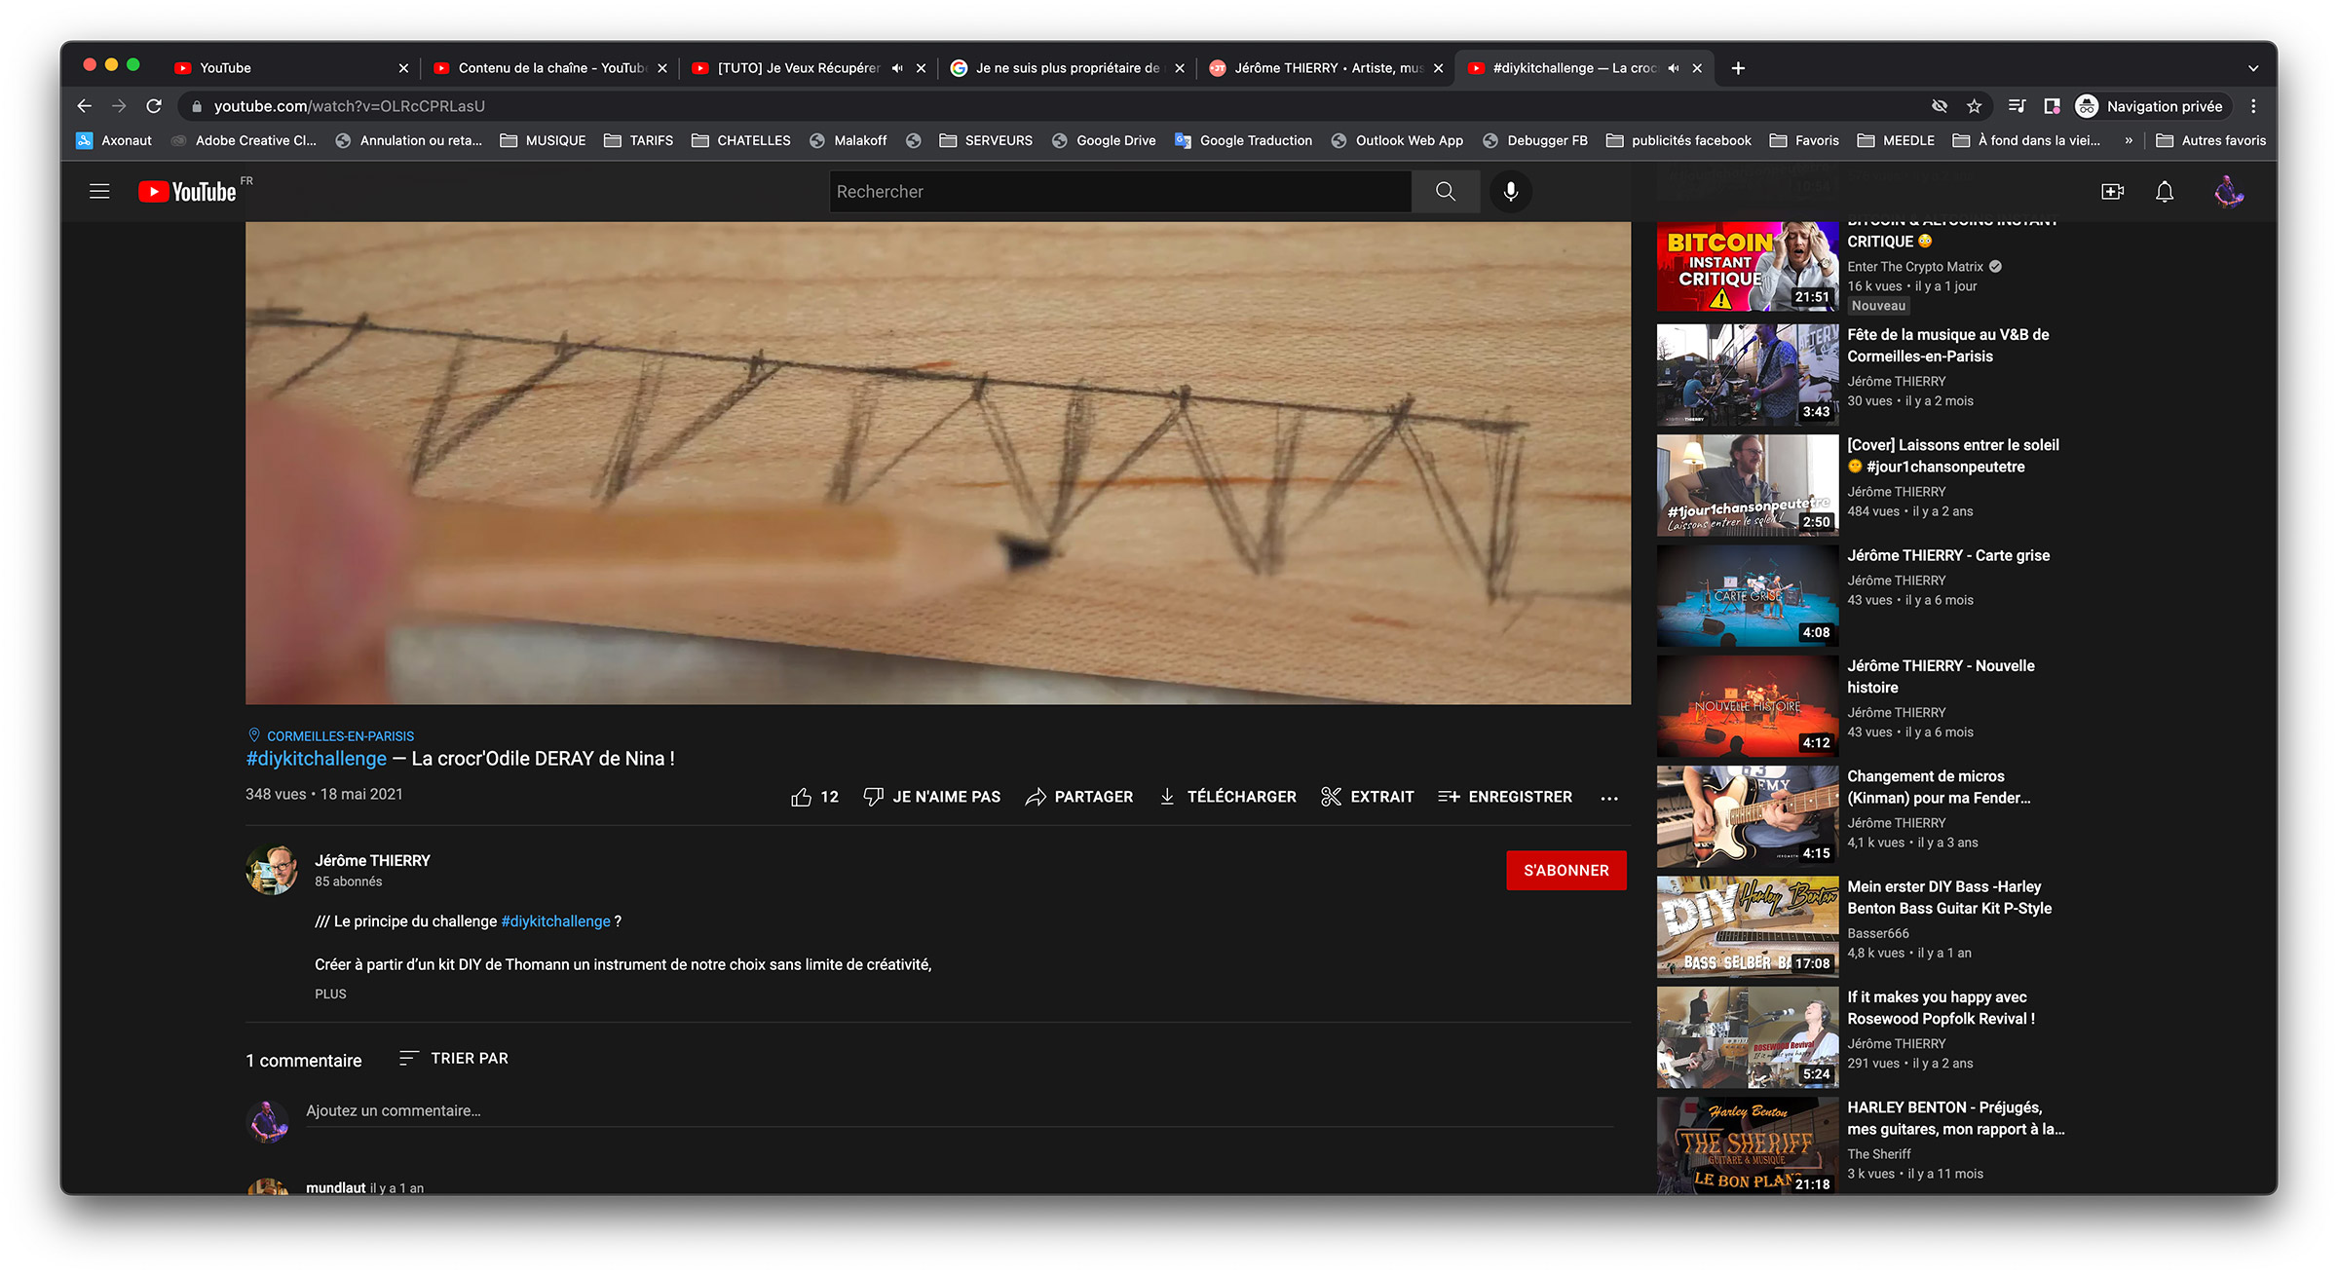Click the YouTube logo to go home

pyautogui.click(x=188, y=192)
